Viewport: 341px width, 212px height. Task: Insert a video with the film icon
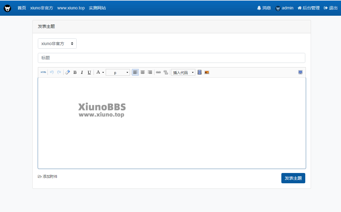[200, 72]
